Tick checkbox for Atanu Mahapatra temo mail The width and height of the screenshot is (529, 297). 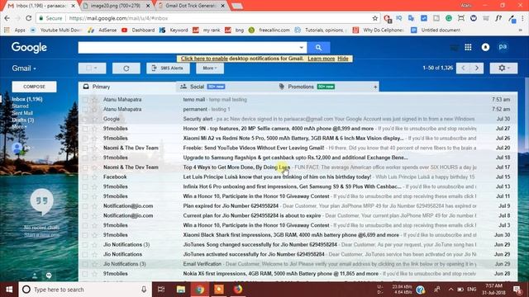[x=85, y=100]
